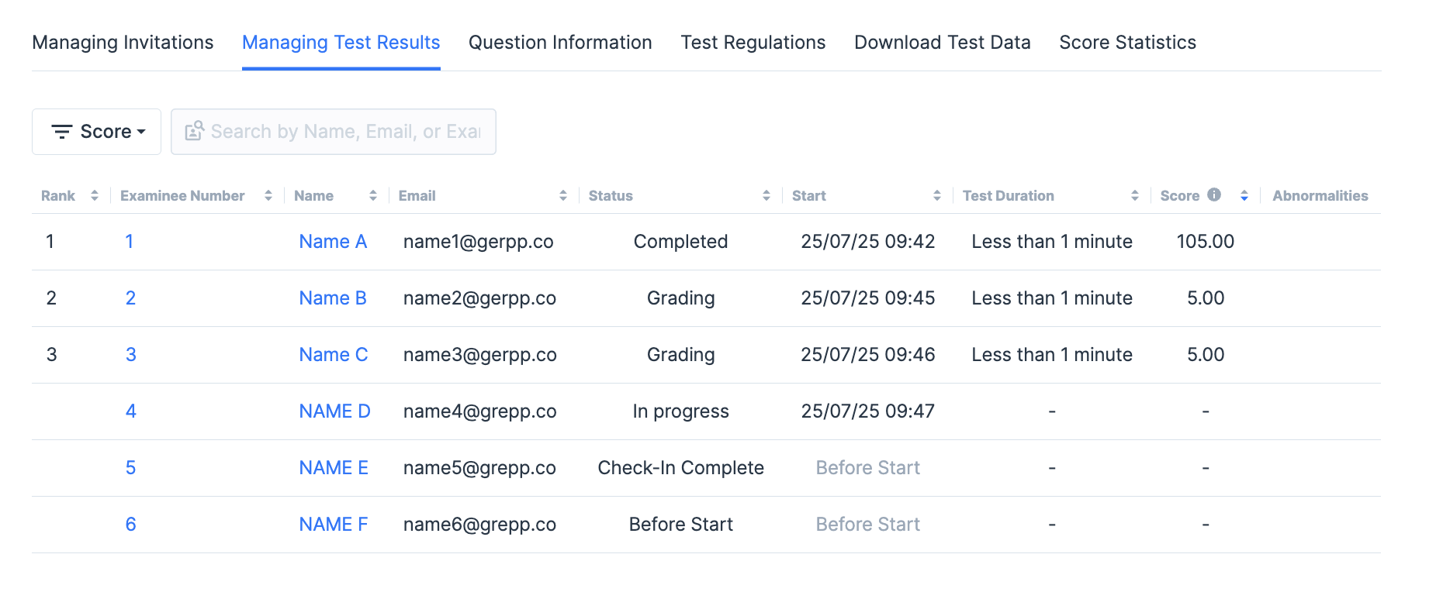The image size is (1443, 592).
Task: Sort the Email column using arrows
Action: (x=563, y=196)
